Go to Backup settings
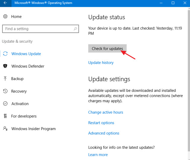This screenshot has width=190, height=160. pos(17,79)
